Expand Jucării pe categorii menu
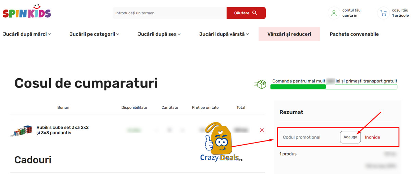Image resolution: width=411 pixels, height=174 pixels. (94, 34)
